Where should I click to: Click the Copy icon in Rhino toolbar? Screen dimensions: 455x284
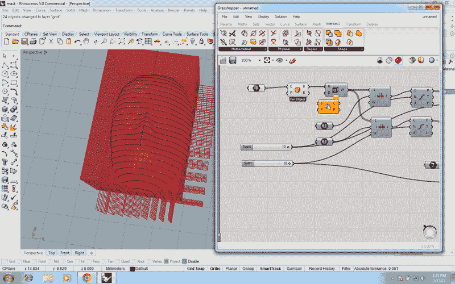coord(60,41)
